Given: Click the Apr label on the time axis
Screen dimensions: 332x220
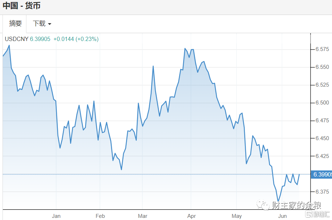Looking at the screenshot, I should (192, 216).
